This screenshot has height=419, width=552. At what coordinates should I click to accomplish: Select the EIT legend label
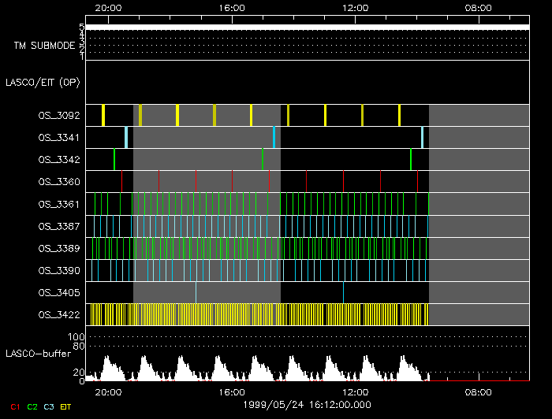click(66, 406)
